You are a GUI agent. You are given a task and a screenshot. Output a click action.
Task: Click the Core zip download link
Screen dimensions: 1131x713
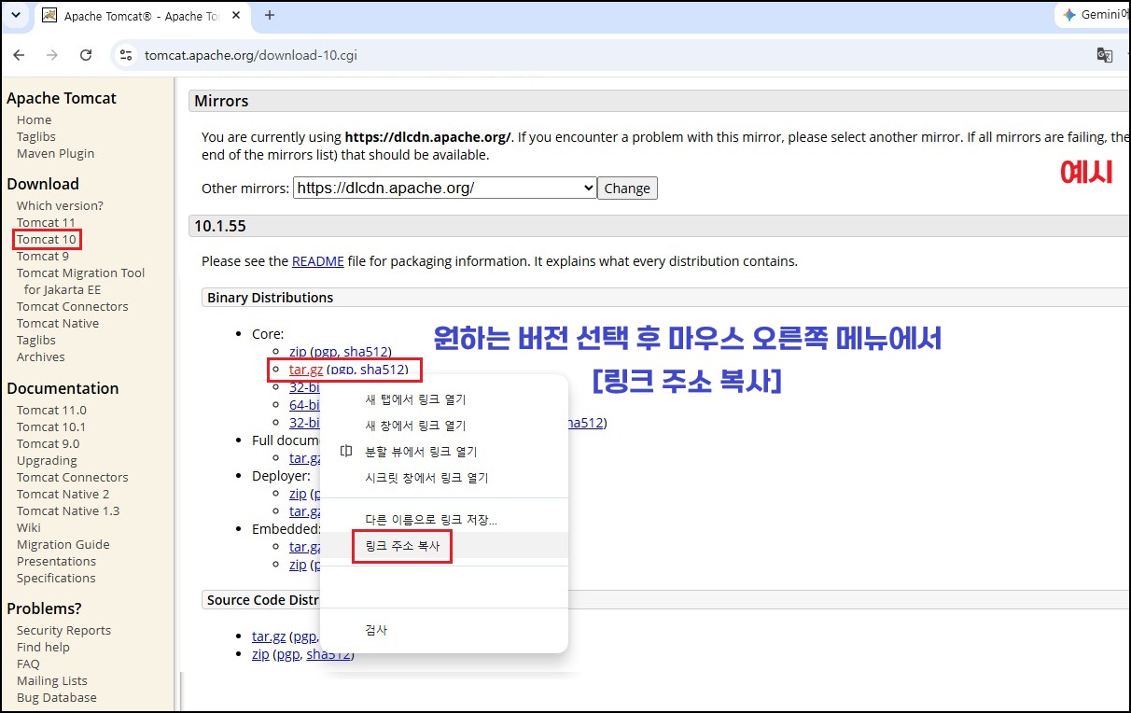[298, 352]
